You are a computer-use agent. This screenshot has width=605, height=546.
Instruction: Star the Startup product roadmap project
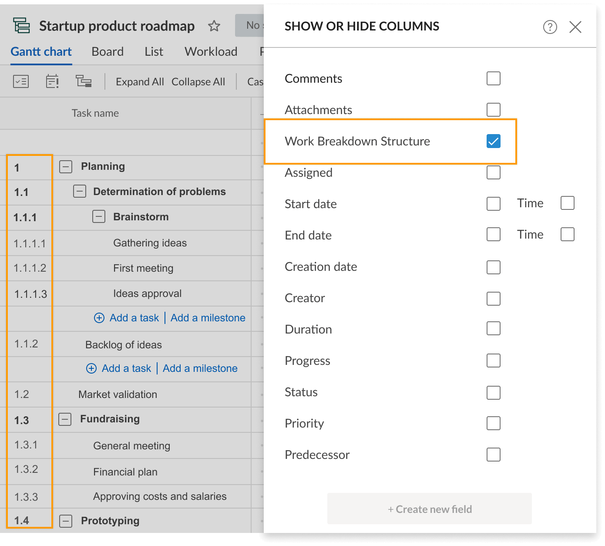pyautogui.click(x=214, y=26)
